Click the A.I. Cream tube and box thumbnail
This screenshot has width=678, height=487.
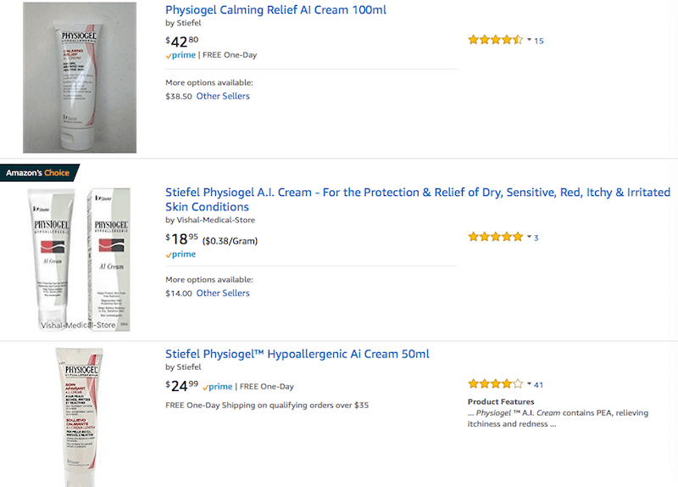79,260
